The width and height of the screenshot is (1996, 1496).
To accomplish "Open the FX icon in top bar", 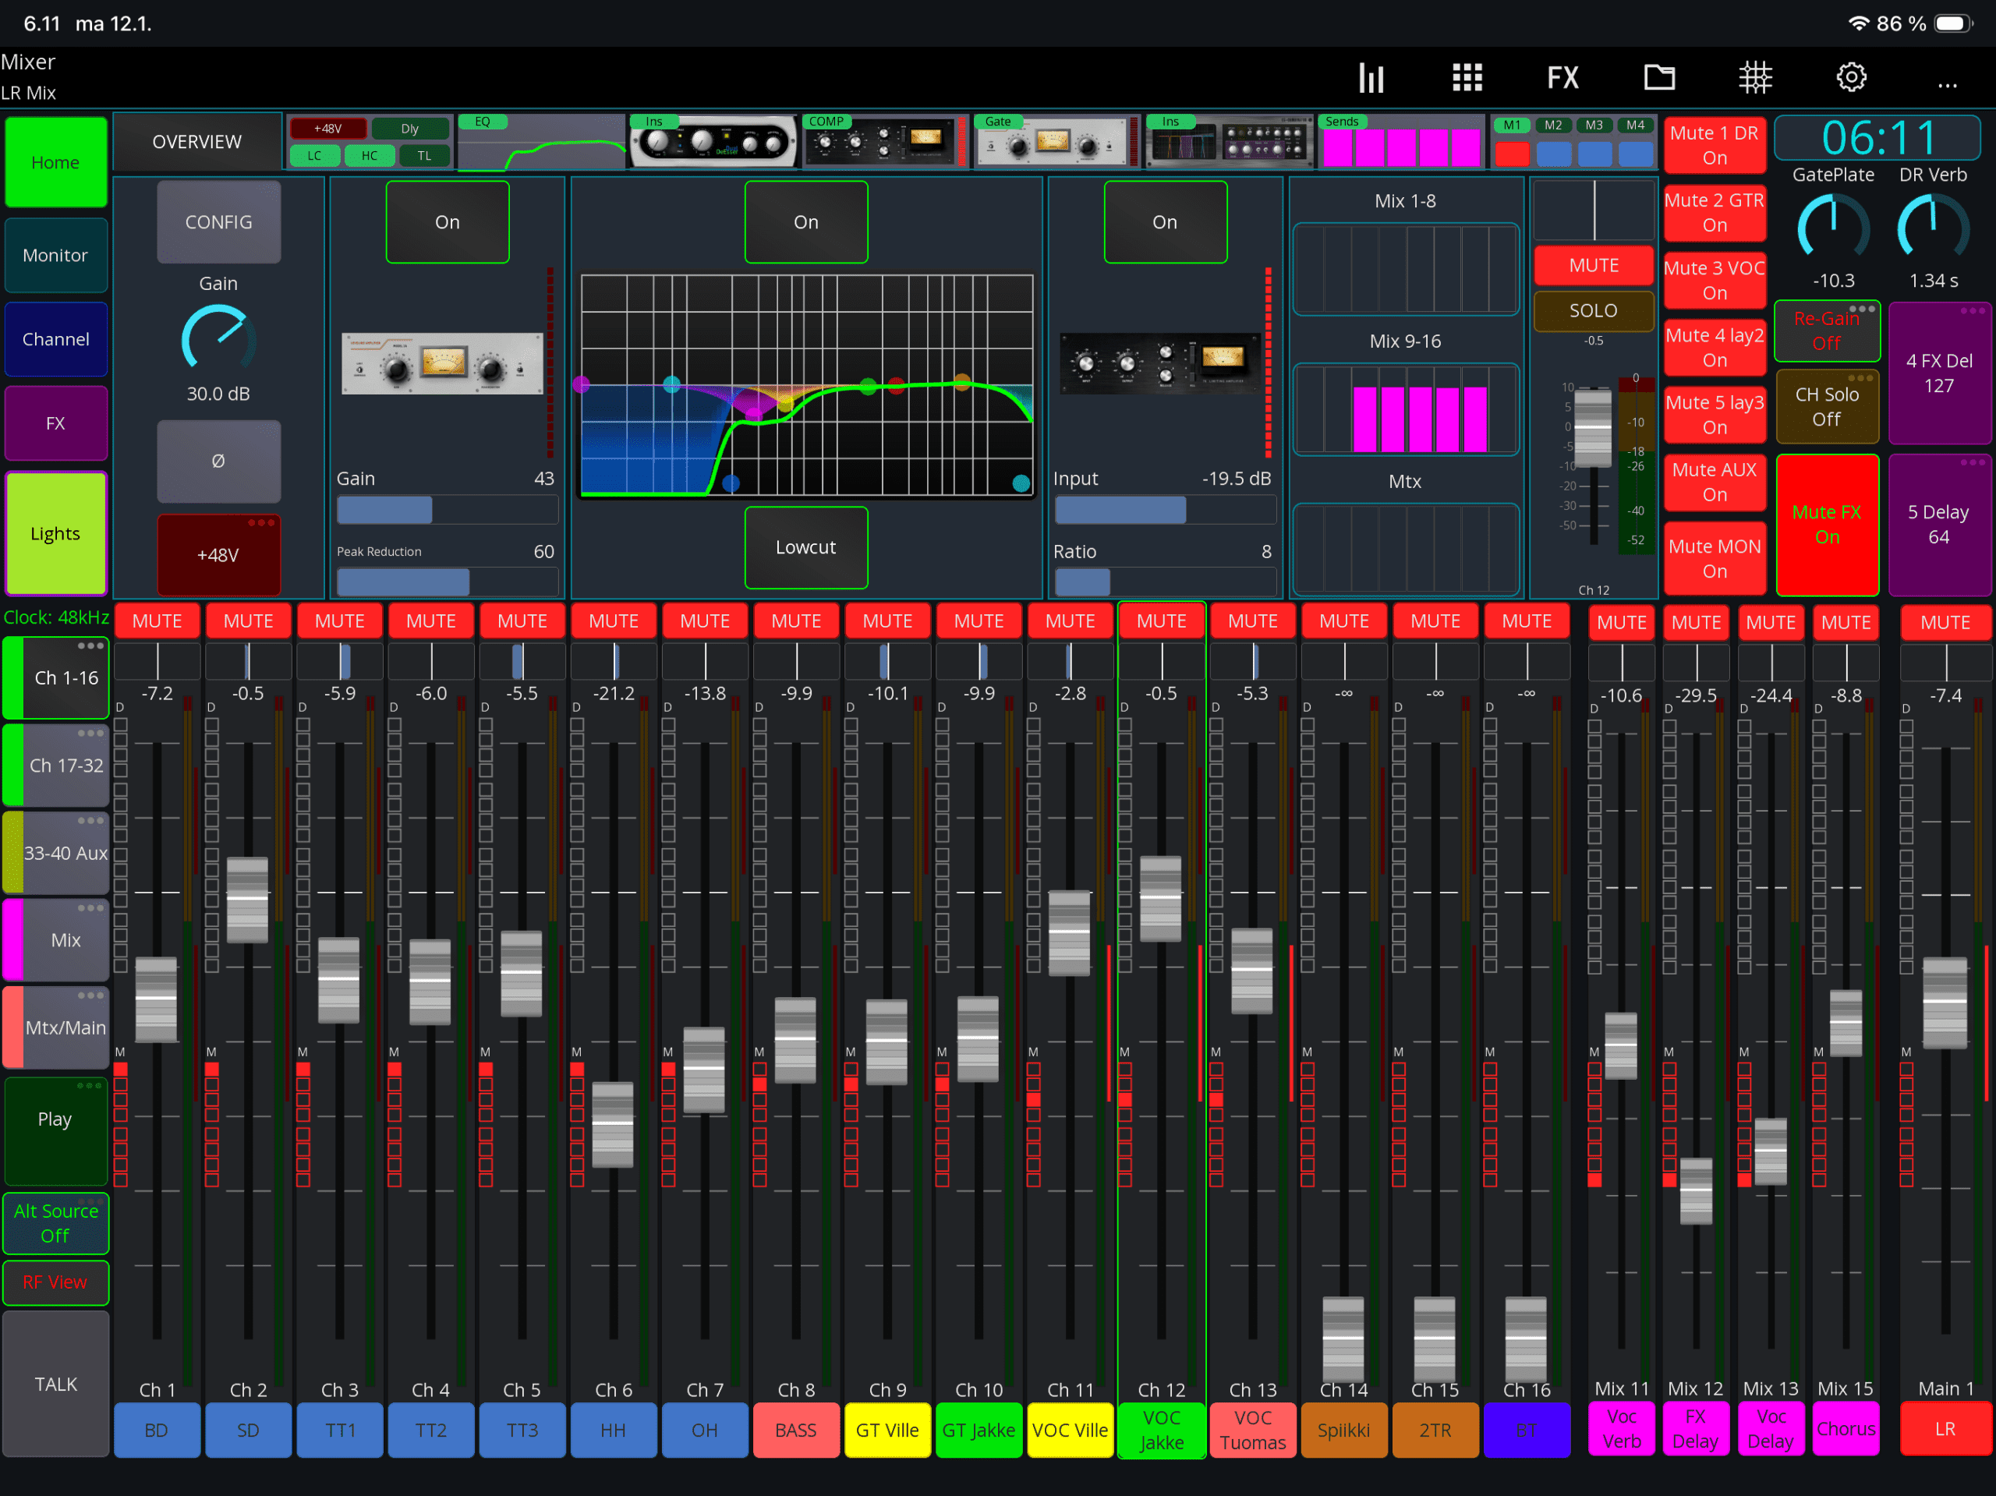I will click(x=1562, y=78).
